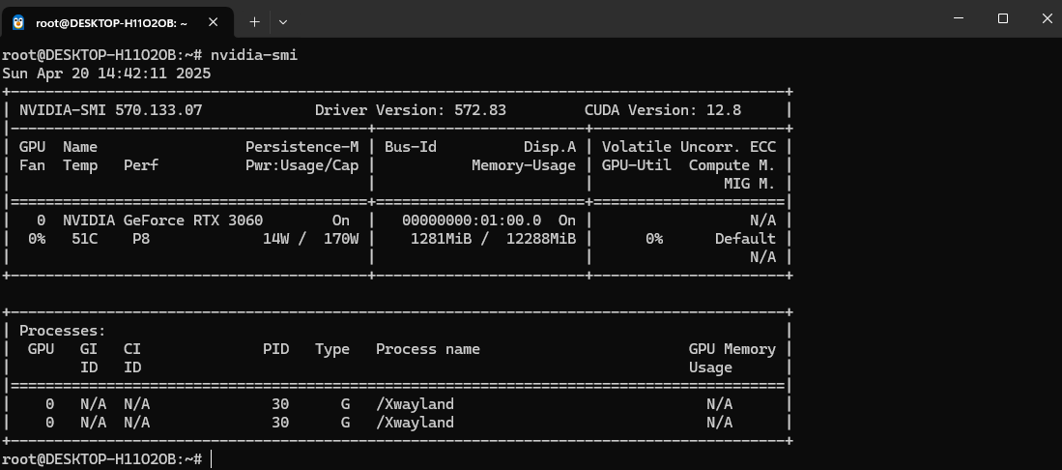
Task: Click the 12288MiB total memory value
Action: [541, 239]
